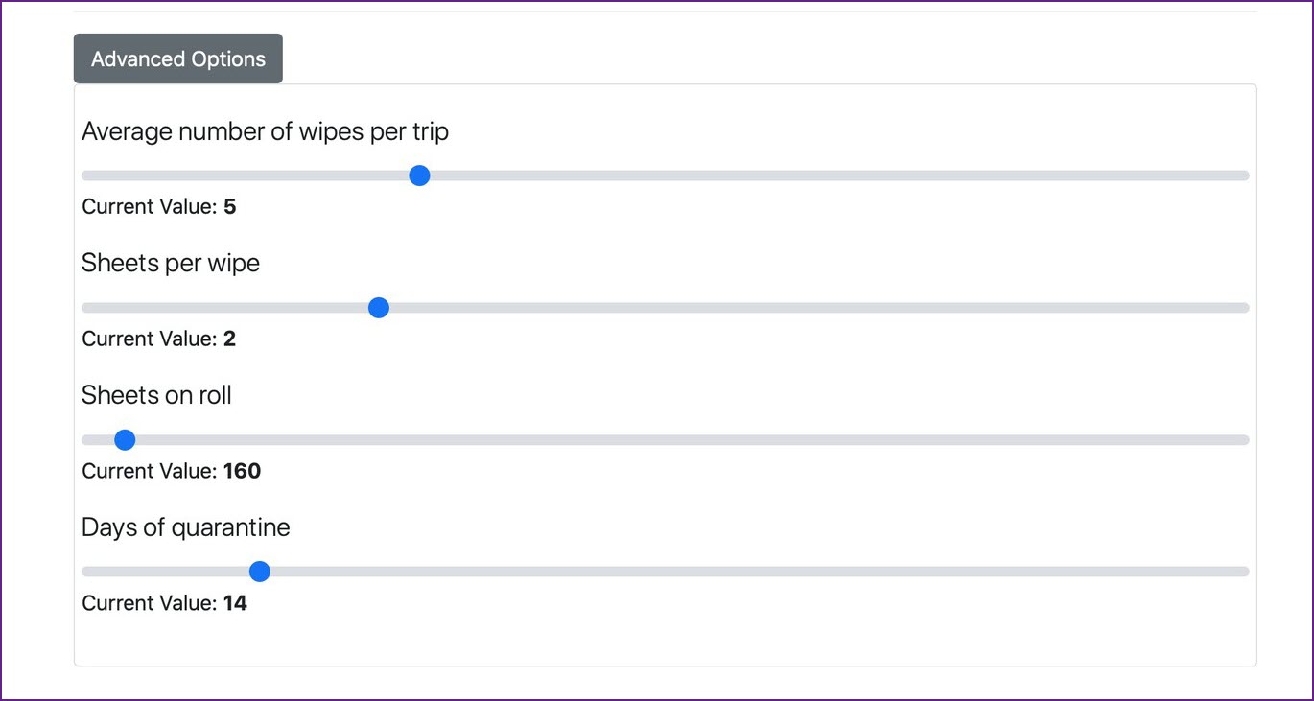This screenshot has width=1314, height=701.
Task: Click the 'Current Value: 5' text
Action: point(158,207)
